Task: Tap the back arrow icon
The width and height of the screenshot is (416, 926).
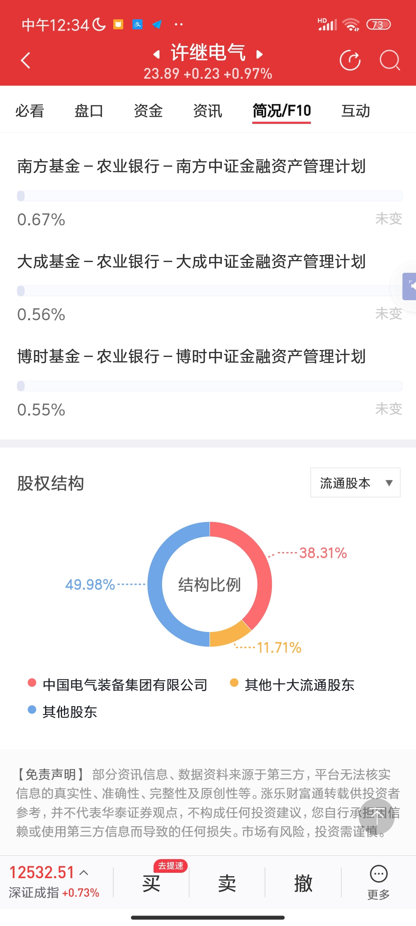Action: click(25, 61)
